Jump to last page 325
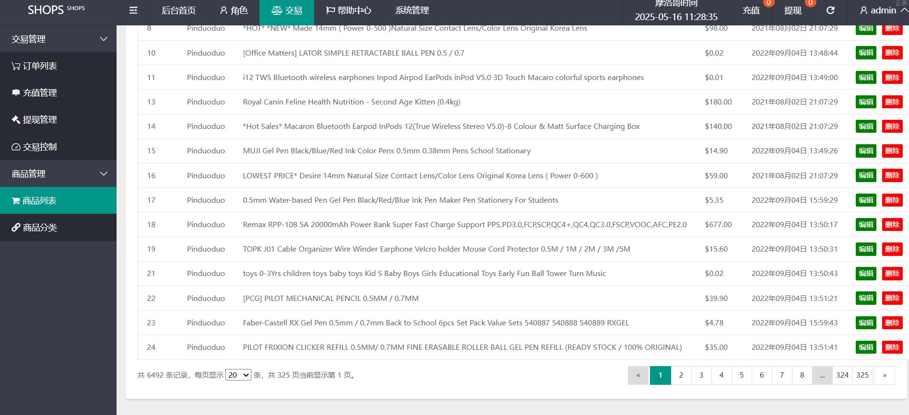The height and width of the screenshot is (415, 909). click(x=862, y=375)
